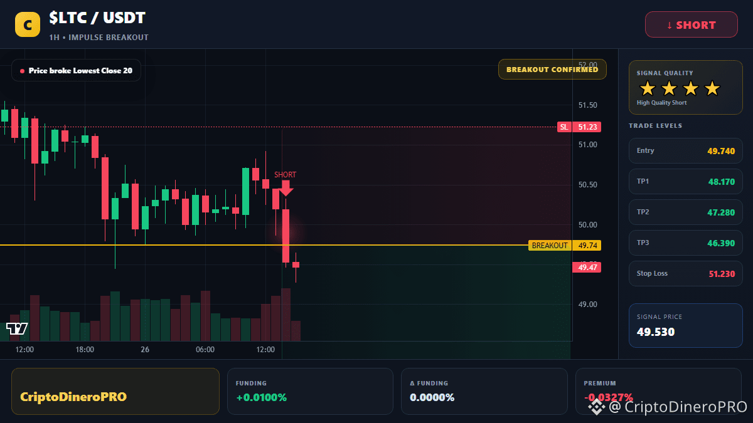Click the BREAKOUT CONFIRMED badge

(x=552, y=70)
